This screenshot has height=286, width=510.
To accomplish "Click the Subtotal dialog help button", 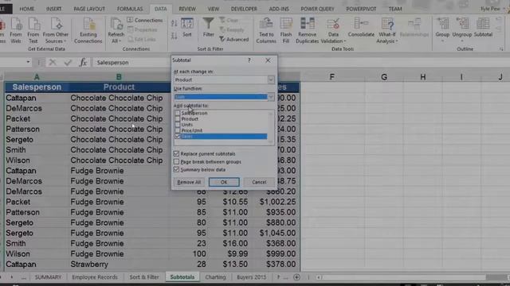I will [x=249, y=60].
